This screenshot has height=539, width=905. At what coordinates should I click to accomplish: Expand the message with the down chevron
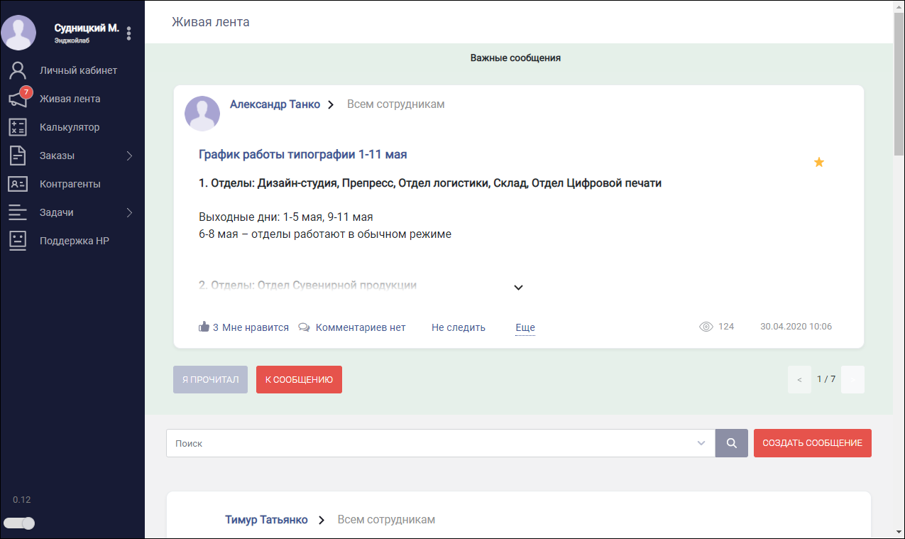click(x=518, y=288)
